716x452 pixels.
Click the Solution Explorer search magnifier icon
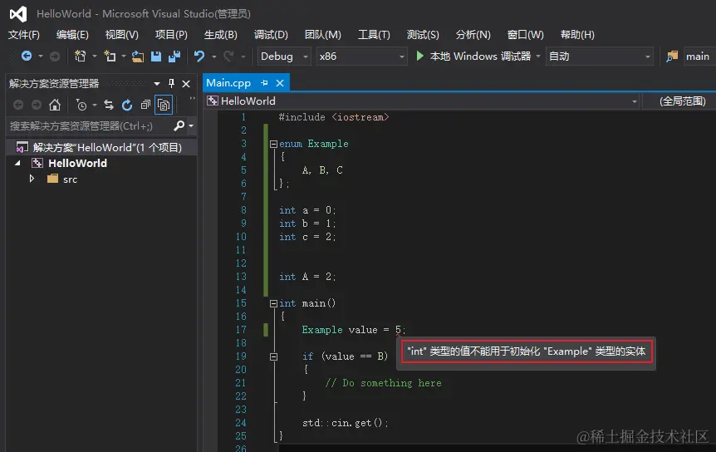pos(179,125)
